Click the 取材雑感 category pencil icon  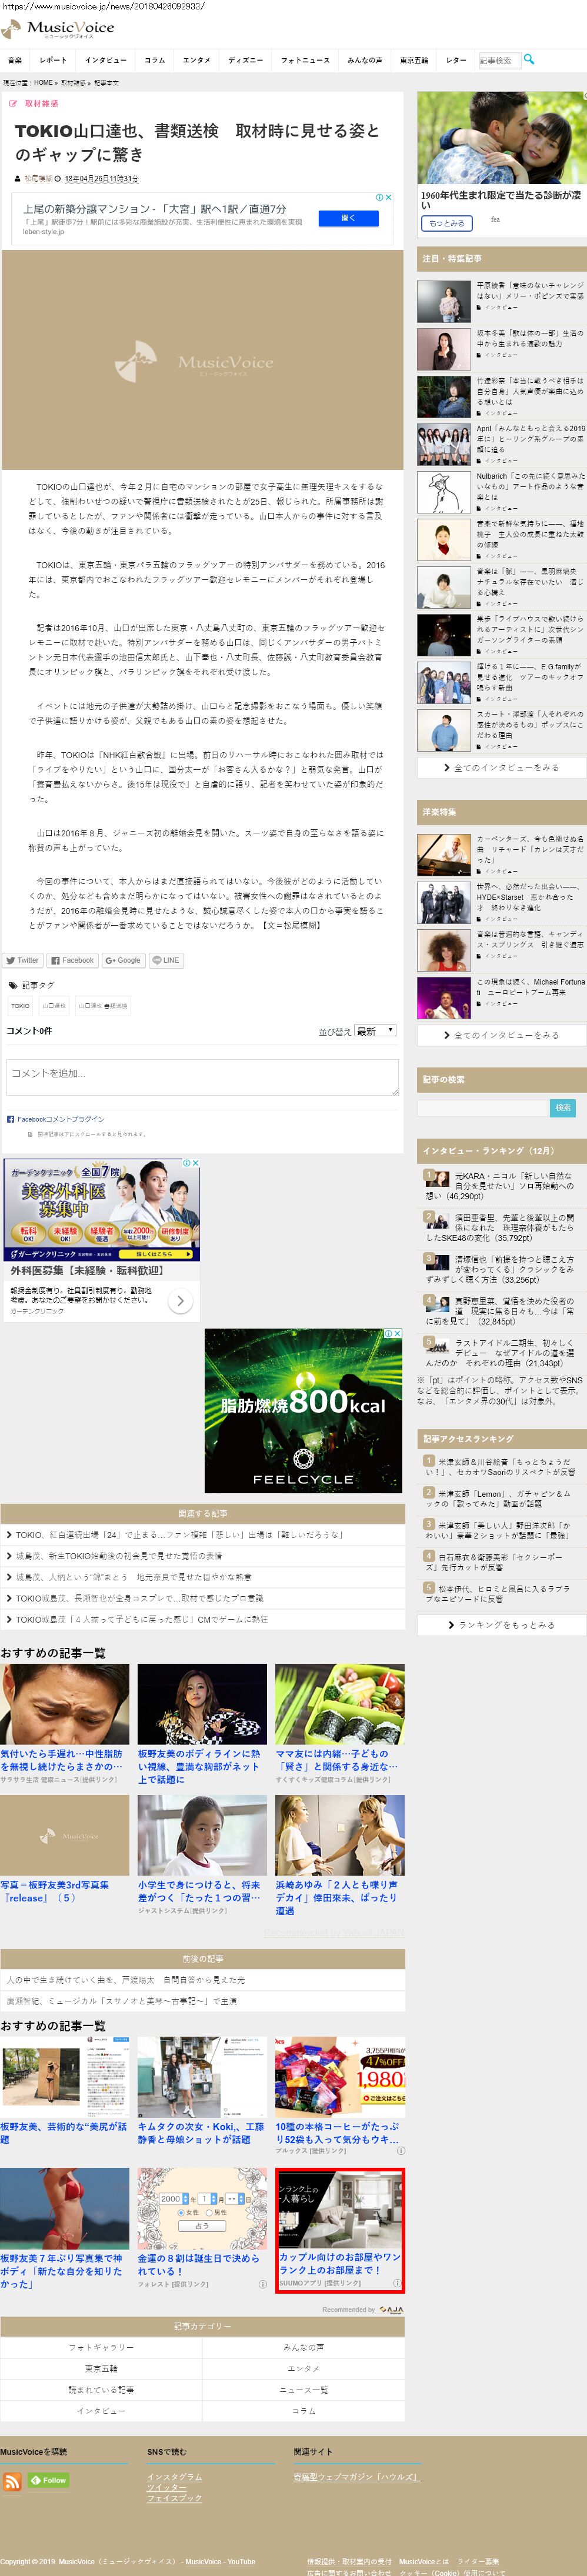[x=13, y=103]
